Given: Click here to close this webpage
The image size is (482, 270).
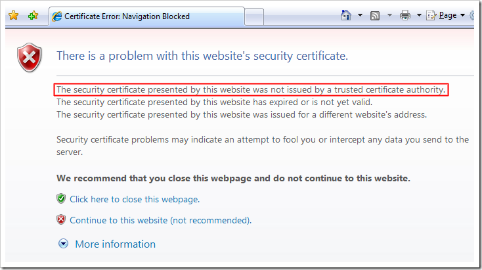Looking at the screenshot, I should pos(135,199).
